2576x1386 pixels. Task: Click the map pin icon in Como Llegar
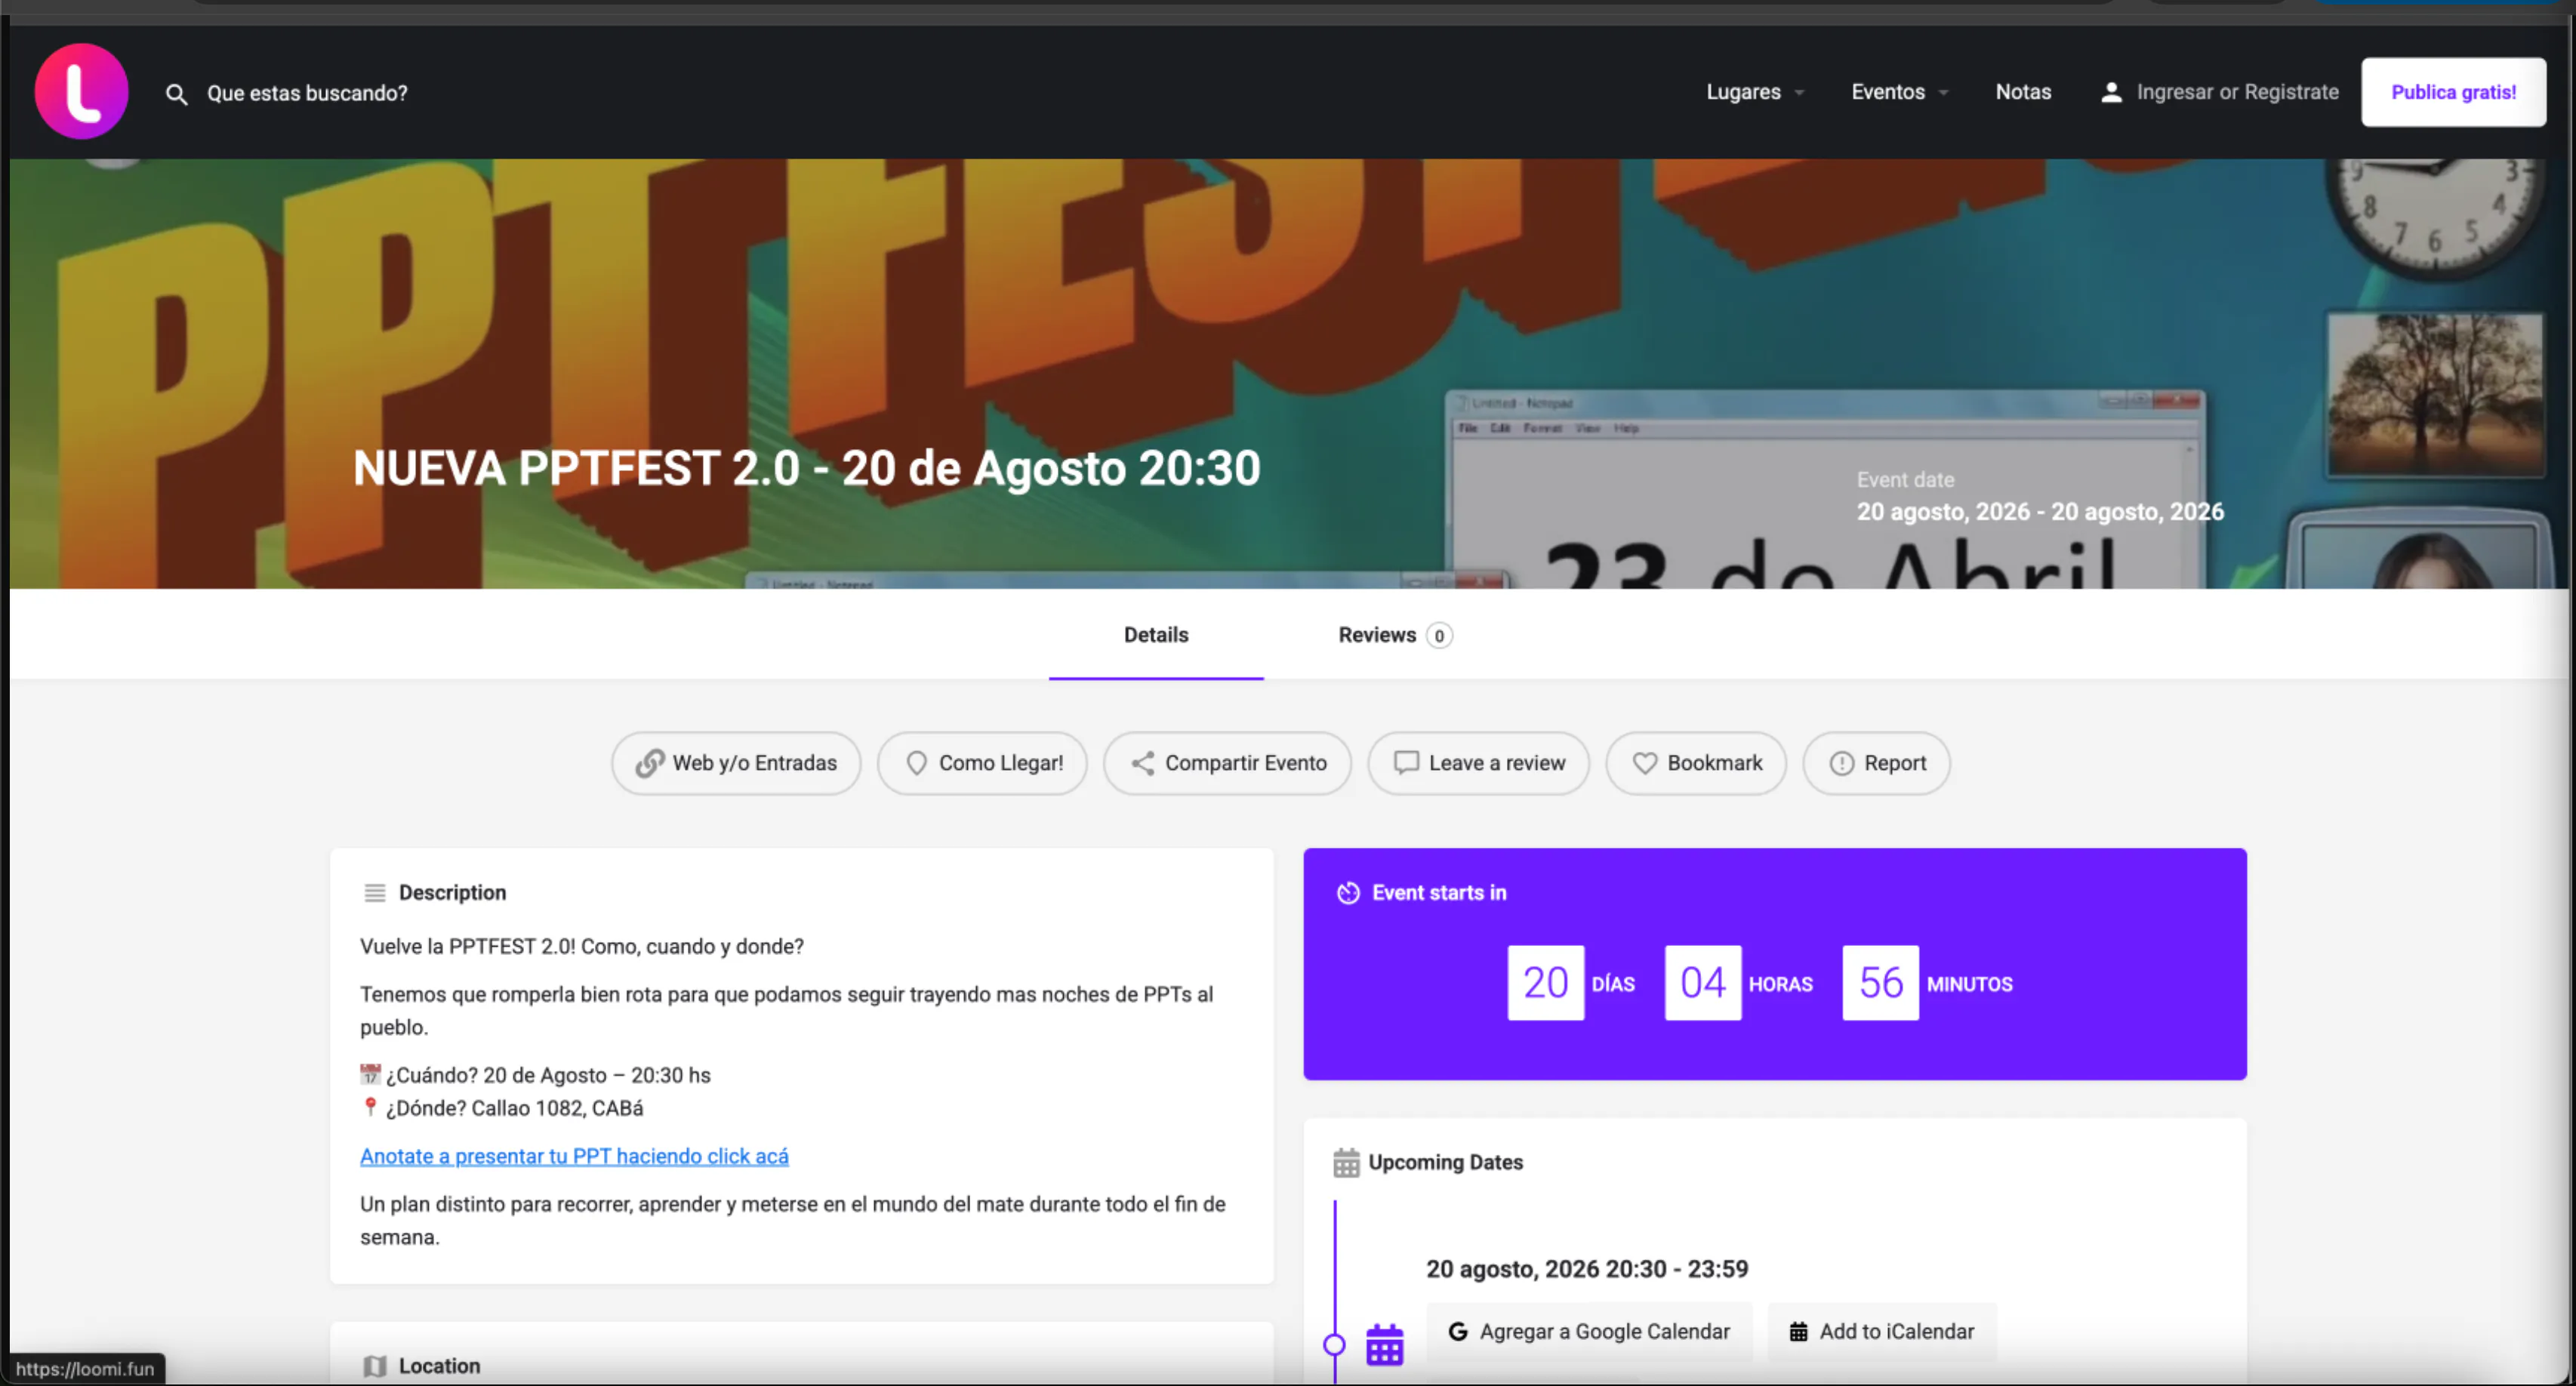[916, 763]
